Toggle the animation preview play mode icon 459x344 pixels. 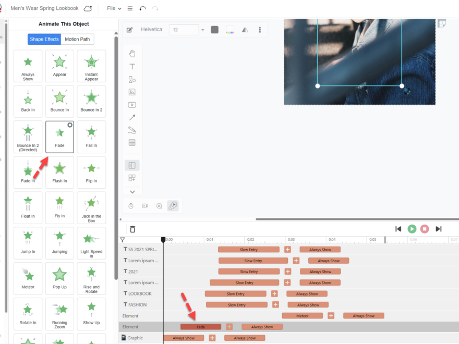pyautogui.click(x=172, y=205)
